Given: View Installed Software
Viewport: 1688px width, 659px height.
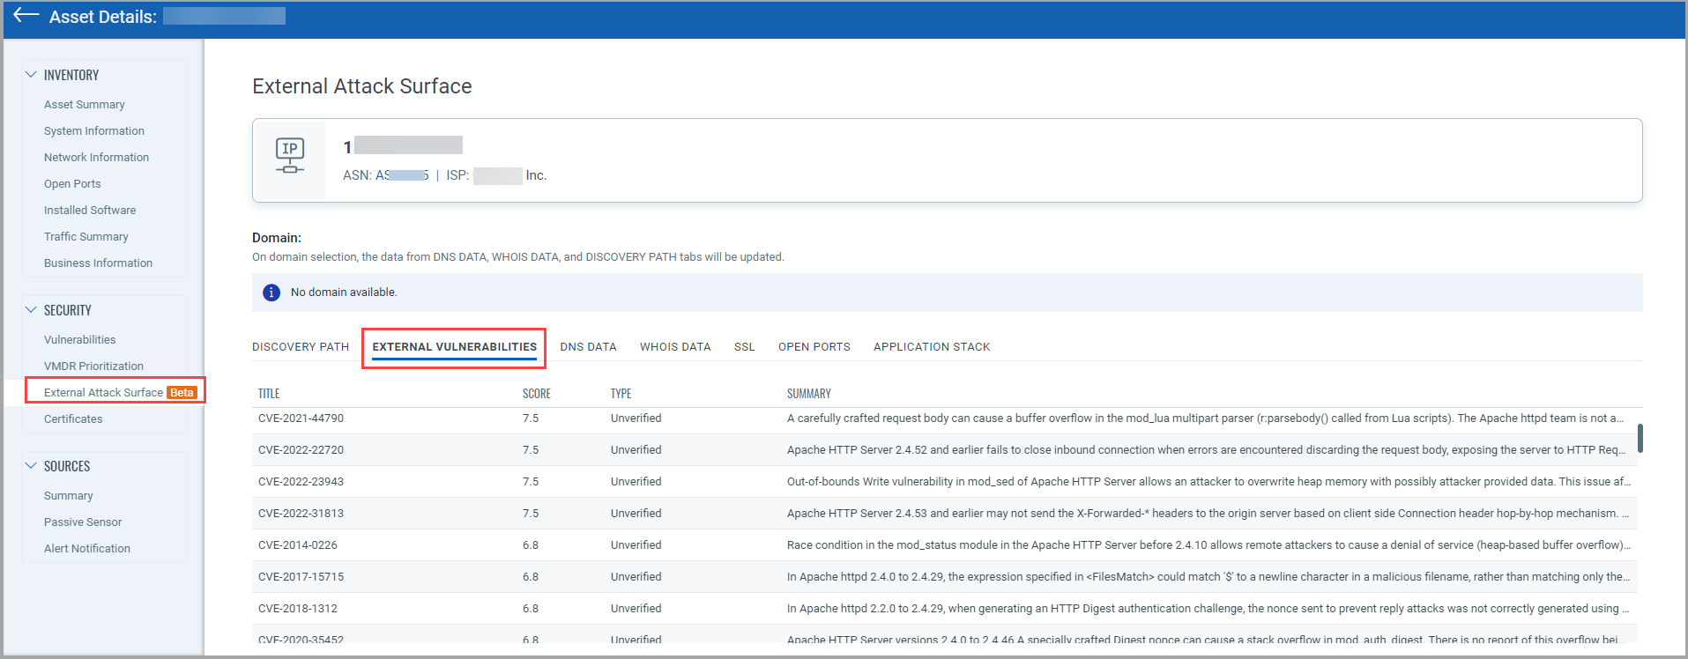Looking at the screenshot, I should (90, 211).
